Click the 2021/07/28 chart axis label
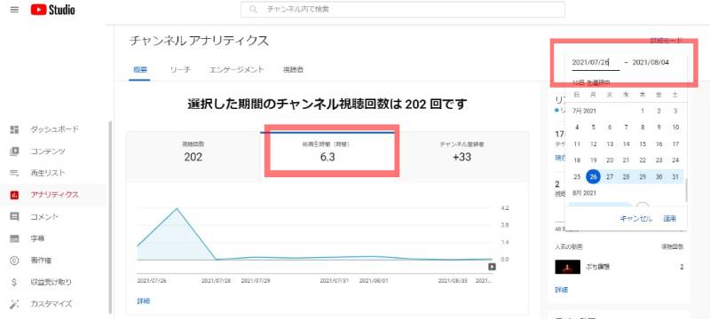The image size is (710, 319). click(216, 280)
